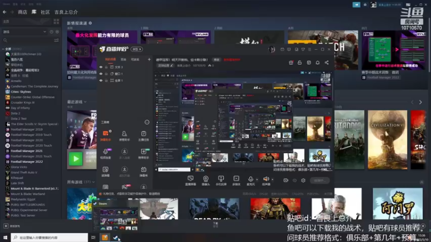The height and width of the screenshot is (242, 431).
Task: Click the clock recent-sort icon in the Steam sidebar
Action: pos(51,32)
